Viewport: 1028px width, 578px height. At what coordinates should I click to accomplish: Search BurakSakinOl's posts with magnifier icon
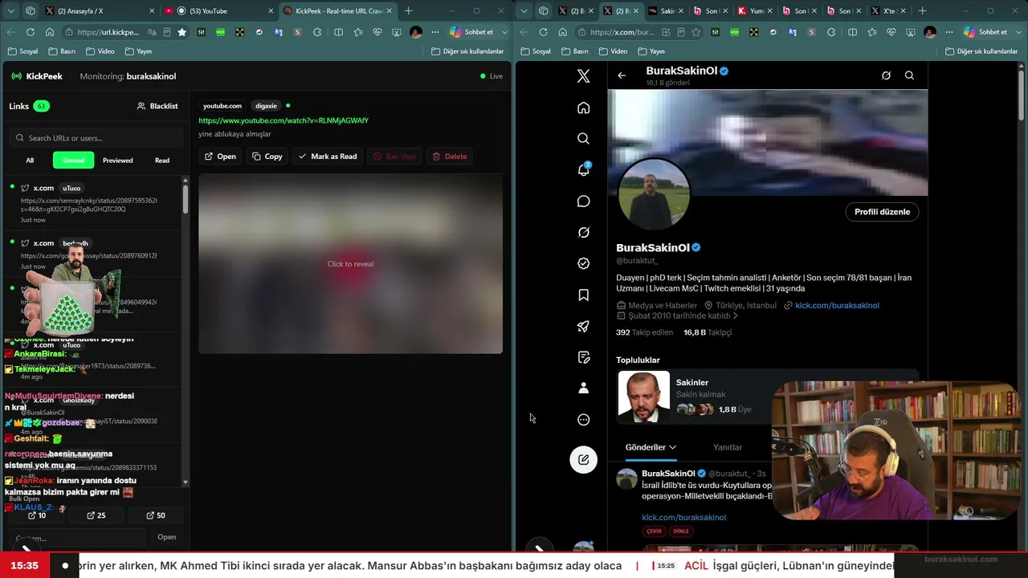[909, 75]
